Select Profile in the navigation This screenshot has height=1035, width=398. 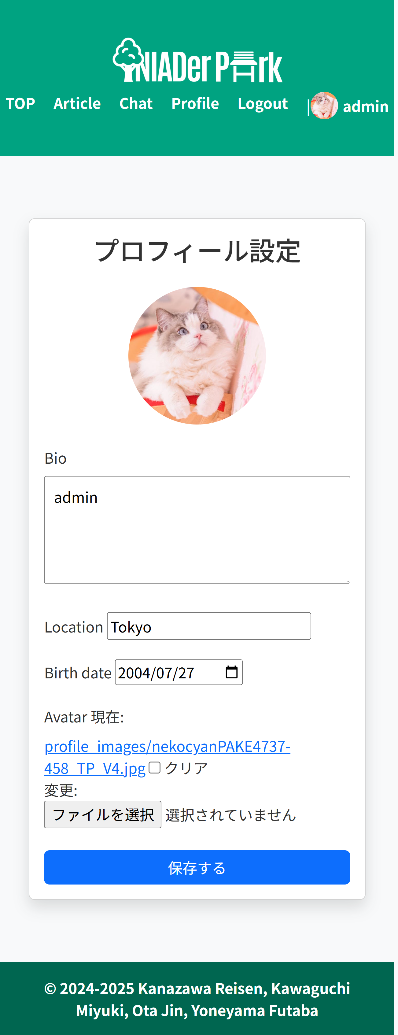tap(195, 104)
